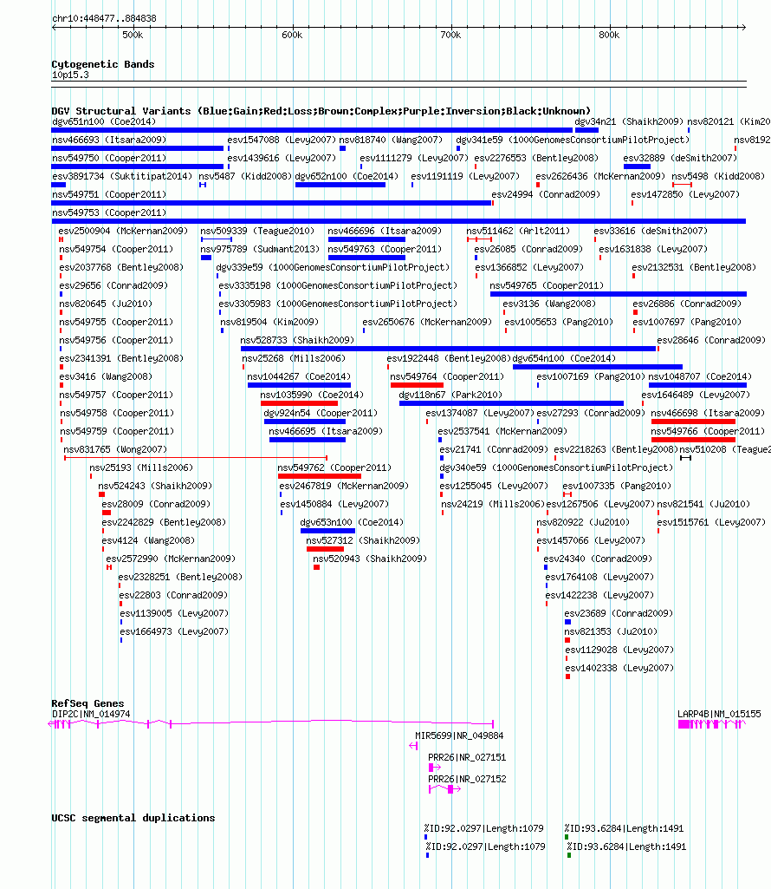Click esv32889 (deSmith2007) variant
Screen dimensions: 771x889
pos(637,167)
